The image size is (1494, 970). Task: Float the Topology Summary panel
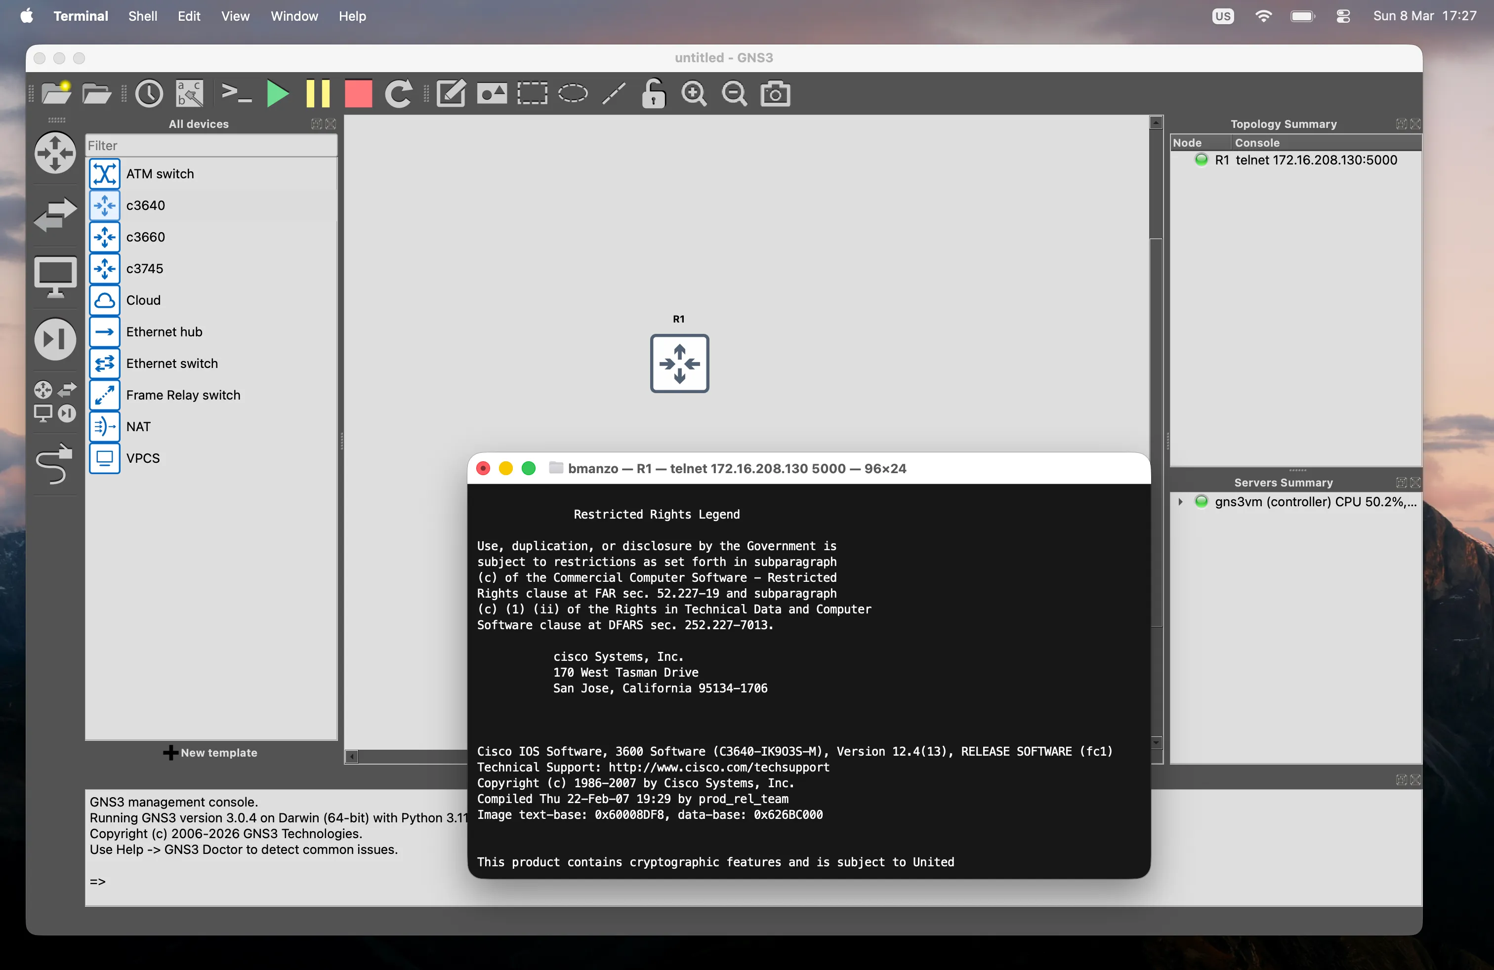click(x=1401, y=124)
